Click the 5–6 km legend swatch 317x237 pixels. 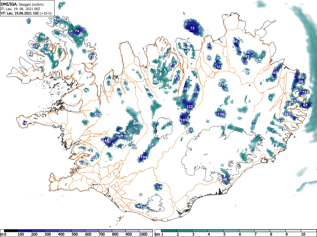231,231
